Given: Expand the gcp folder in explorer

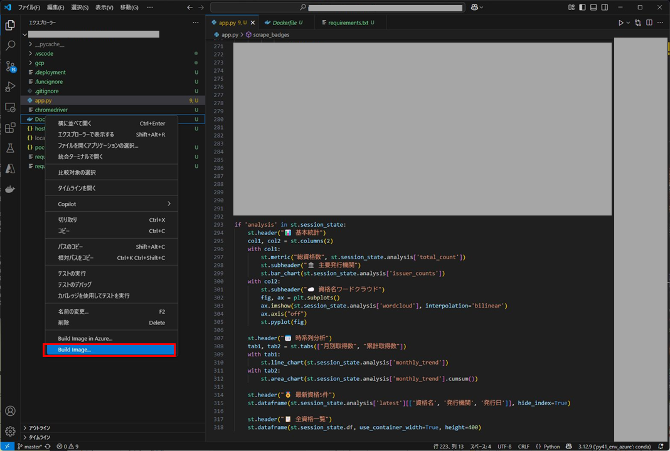Looking at the screenshot, I should pyautogui.click(x=40, y=63).
